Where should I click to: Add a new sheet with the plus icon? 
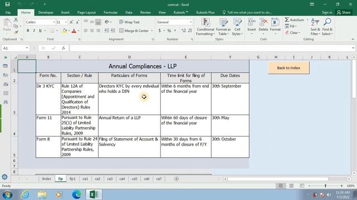click(176, 179)
